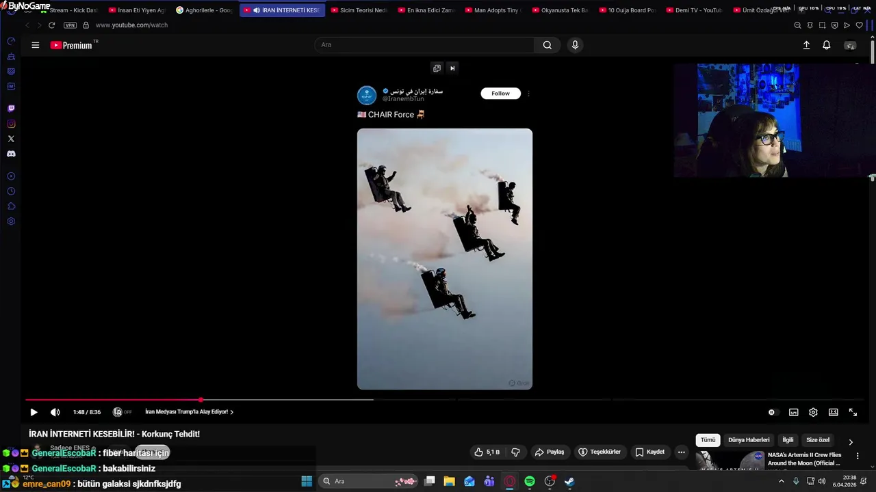Image resolution: width=876 pixels, height=492 pixels.
Task: Start voice search with microphone icon
Action: coord(575,45)
